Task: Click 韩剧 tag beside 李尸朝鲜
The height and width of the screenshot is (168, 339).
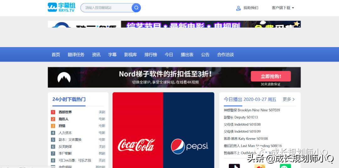Action: click(102, 154)
